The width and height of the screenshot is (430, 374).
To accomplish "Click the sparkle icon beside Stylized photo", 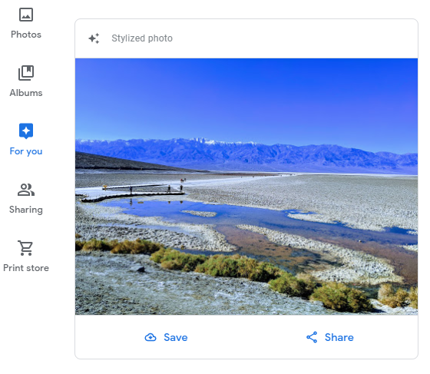I will [x=94, y=38].
